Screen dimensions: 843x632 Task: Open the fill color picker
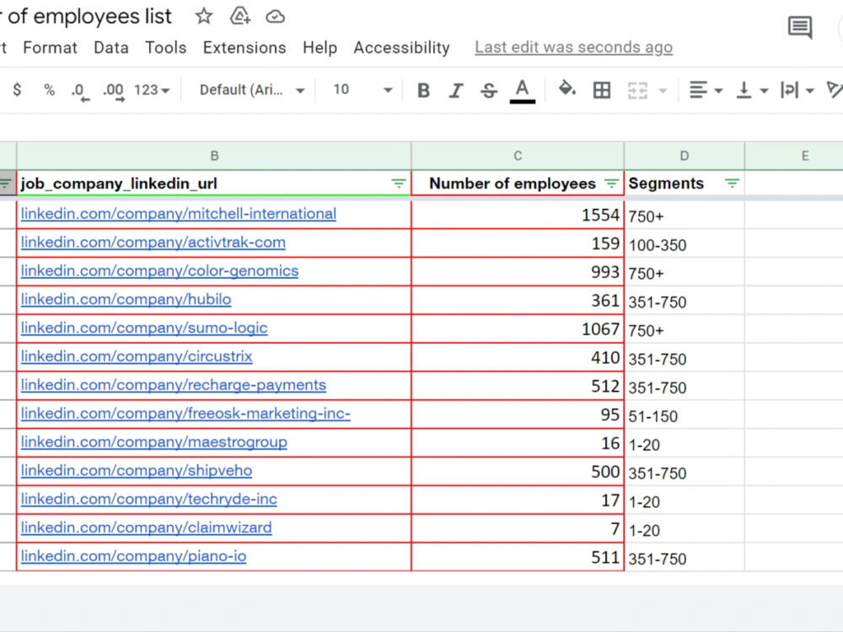567,88
